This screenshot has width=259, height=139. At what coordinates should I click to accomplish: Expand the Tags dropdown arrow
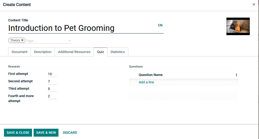coord(70,41)
